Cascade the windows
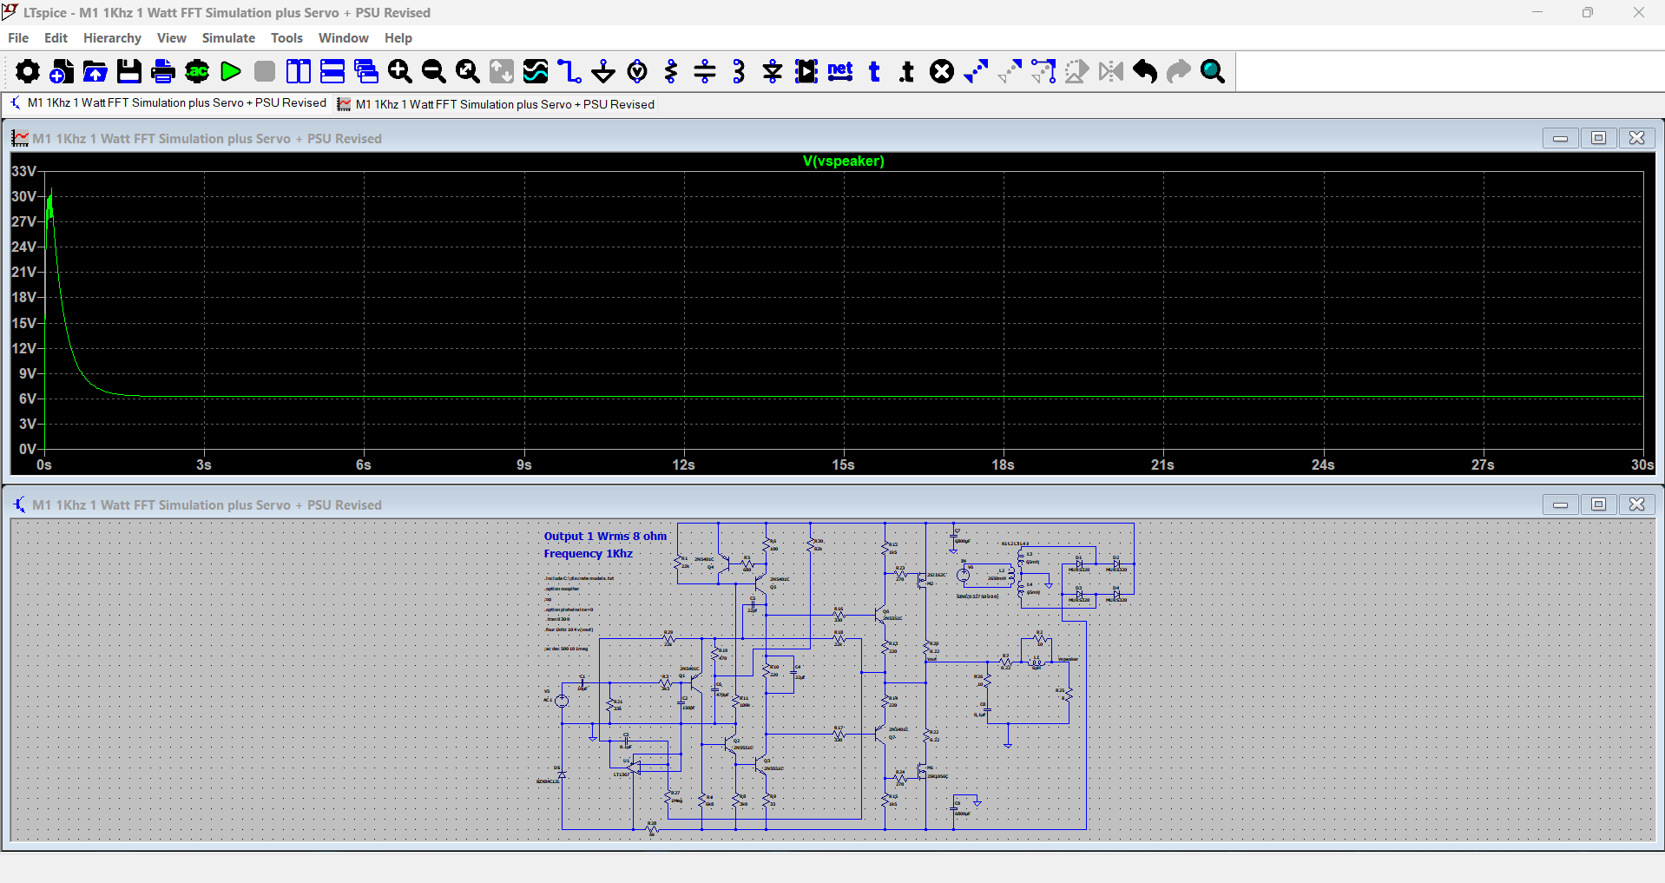The width and height of the screenshot is (1665, 883). [x=366, y=71]
